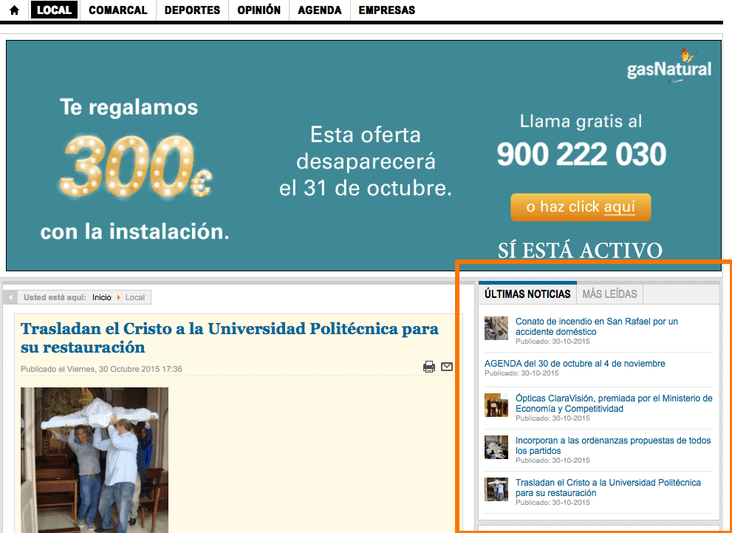Screen dimensions: 732x533
Task: Click the article photo of men carrying Cristo
Action: [95, 460]
